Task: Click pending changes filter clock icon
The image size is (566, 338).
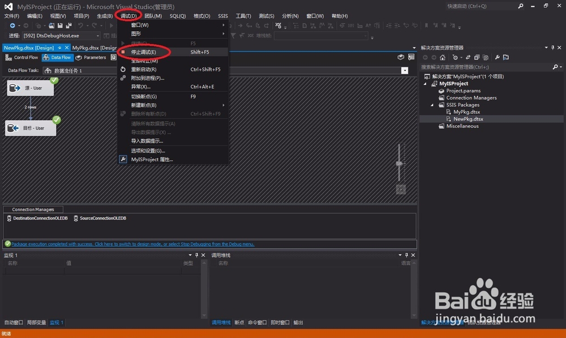Action: point(455,57)
